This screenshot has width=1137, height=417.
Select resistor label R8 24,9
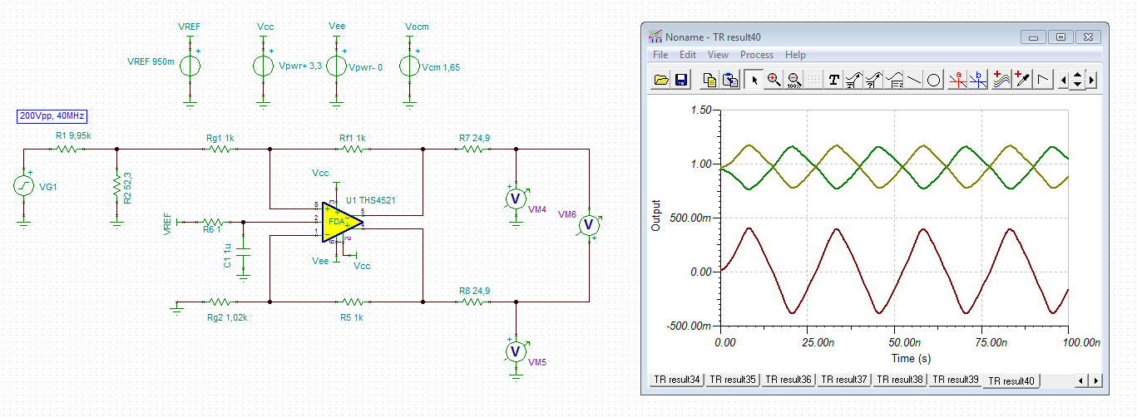click(475, 291)
